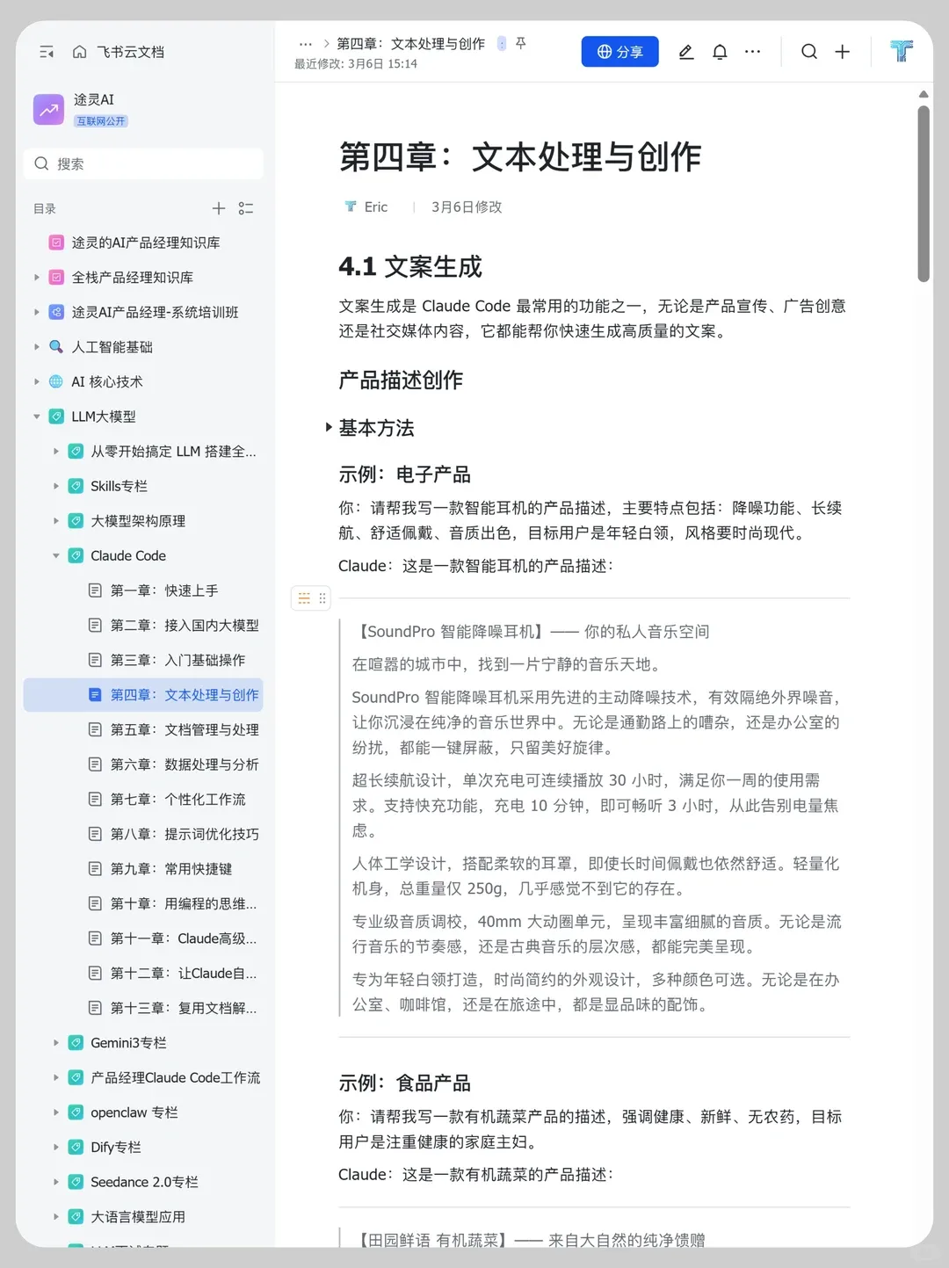This screenshot has height=1268, width=949.
Task: Select 第五章：文档管理与处理
Action: 143,729
